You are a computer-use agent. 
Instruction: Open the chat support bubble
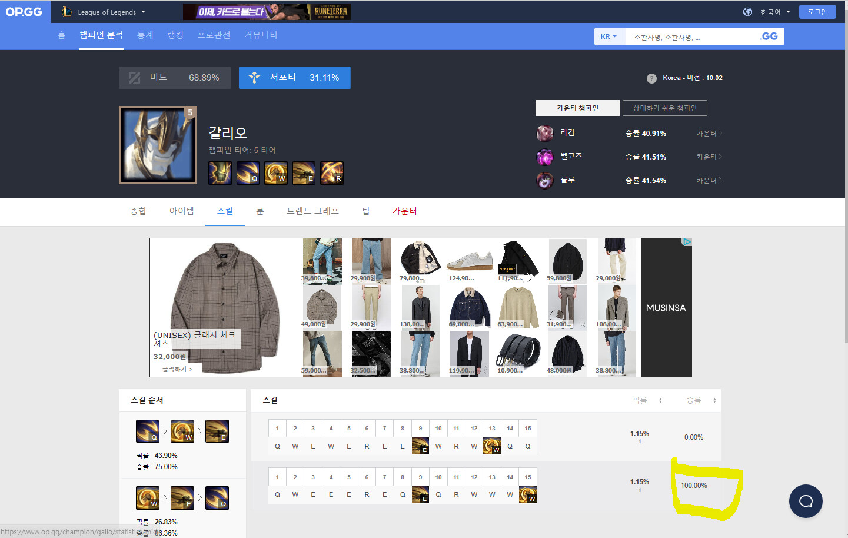pyautogui.click(x=805, y=501)
